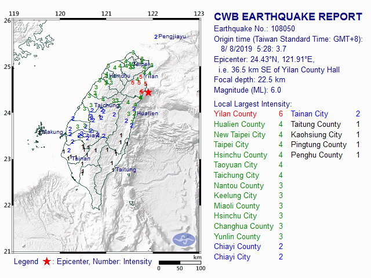Click the 'Pengjiayu' station label on map
The height and width of the screenshot is (278, 371).
coord(172,36)
